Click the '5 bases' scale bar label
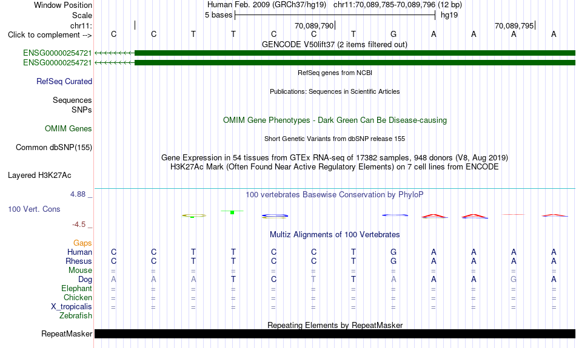 [x=218, y=15]
